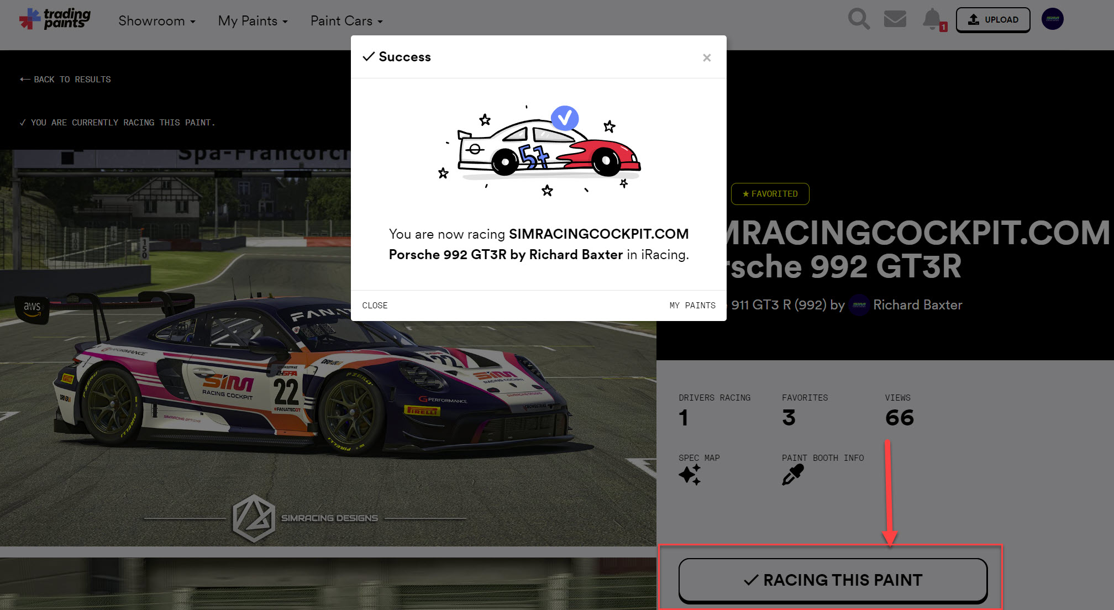Viewport: 1114px width, 610px height.
Task: Expand the Showroom dropdown
Action: (x=156, y=20)
